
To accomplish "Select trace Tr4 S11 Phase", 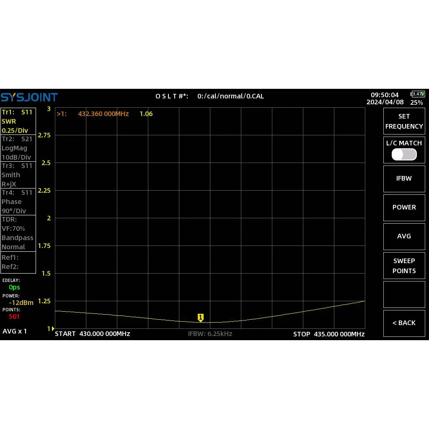I will [x=18, y=202].
